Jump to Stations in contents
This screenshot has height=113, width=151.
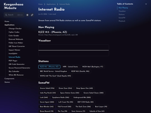122,15
